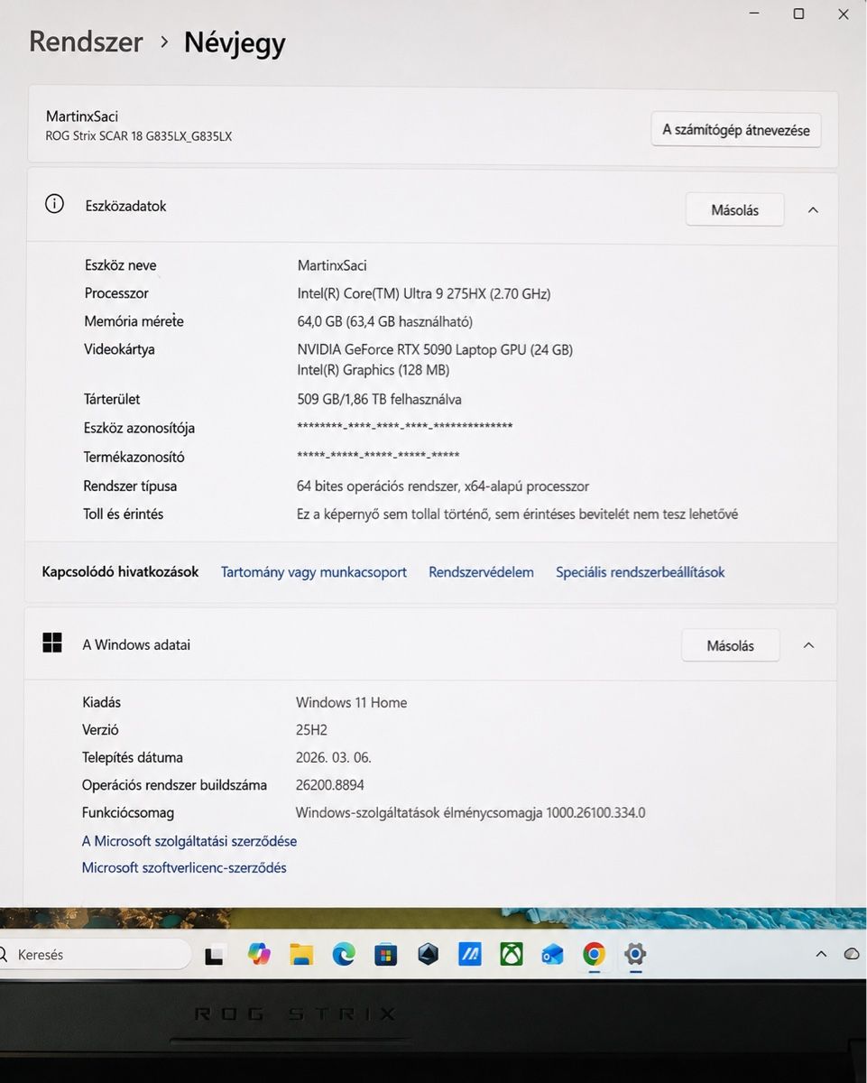Open Speciális rendszerbeállítások link
The height and width of the screenshot is (1083, 867).
tap(641, 571)
